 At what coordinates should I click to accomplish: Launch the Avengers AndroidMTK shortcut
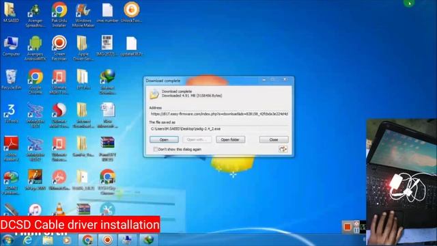coord(35,49)
